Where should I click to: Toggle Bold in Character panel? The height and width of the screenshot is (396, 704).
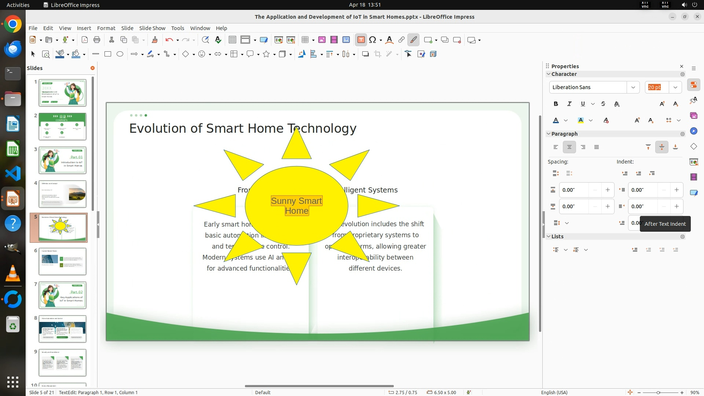pyautogui.click(x=556, y=104)
